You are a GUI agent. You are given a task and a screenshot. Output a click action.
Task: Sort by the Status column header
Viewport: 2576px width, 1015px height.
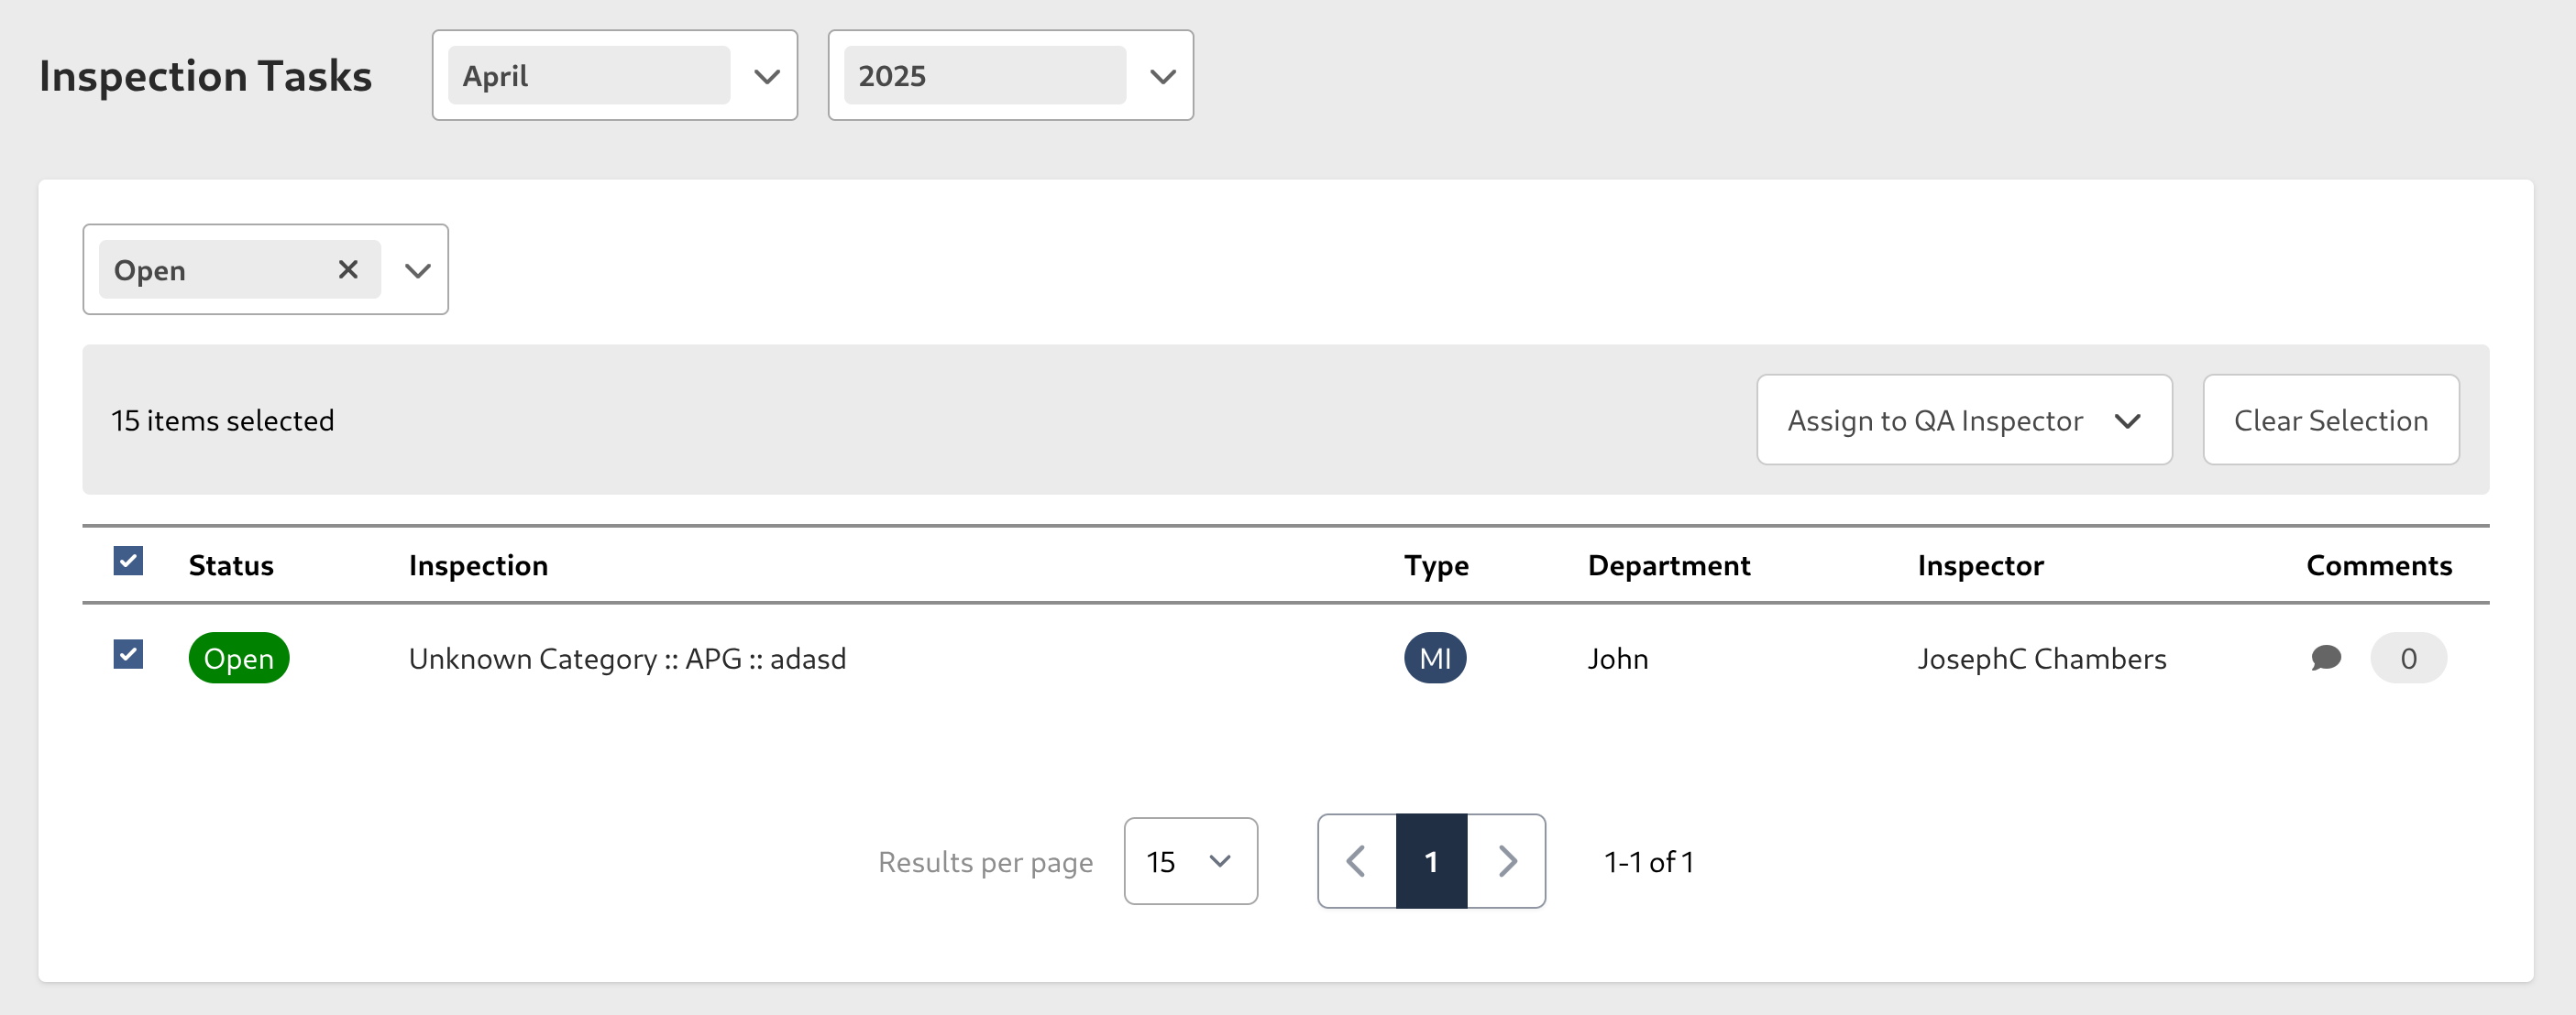pyautogui.click(x=231, y=565)
